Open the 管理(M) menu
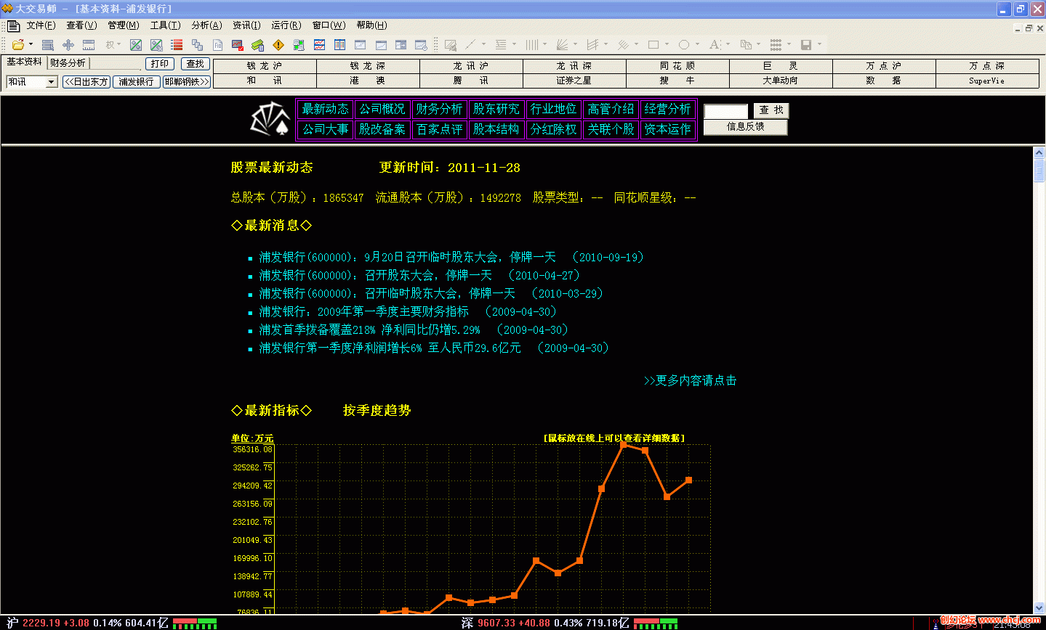The image size is (1046, 630). (x=124, y=25)
